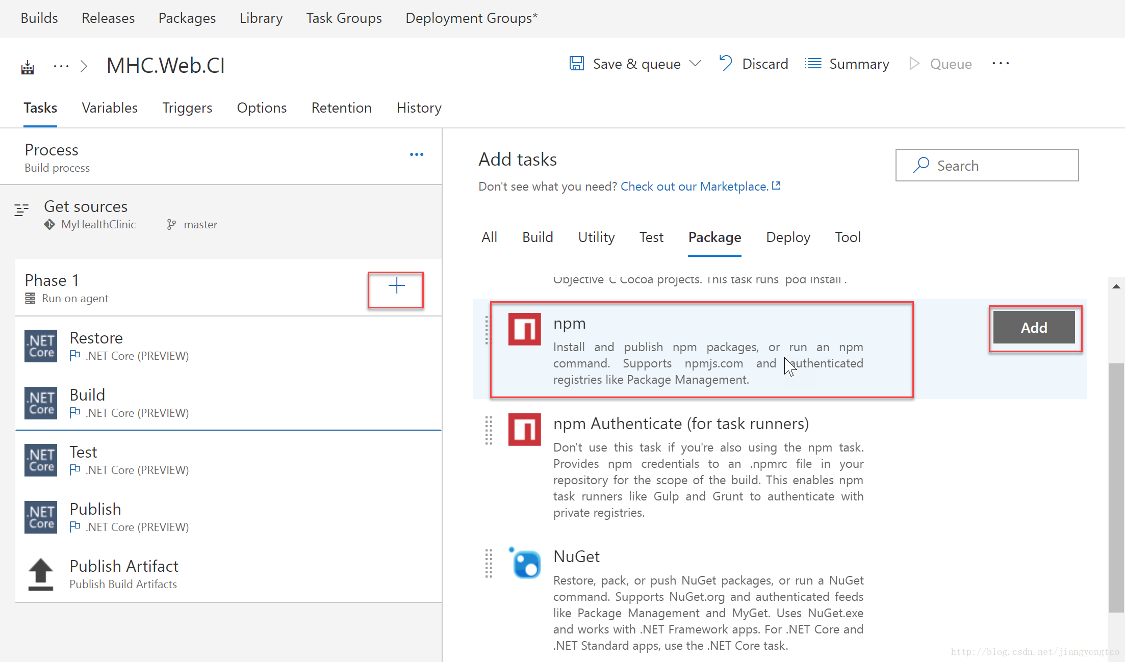Click the NuGet task logo icon
Screen dimensions: 1125x662
pos(524,563)
